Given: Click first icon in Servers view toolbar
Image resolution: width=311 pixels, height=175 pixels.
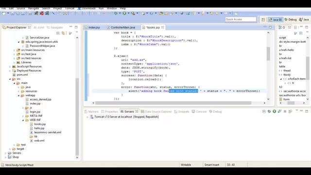Looking at the screenshot, I should [264, 111].
